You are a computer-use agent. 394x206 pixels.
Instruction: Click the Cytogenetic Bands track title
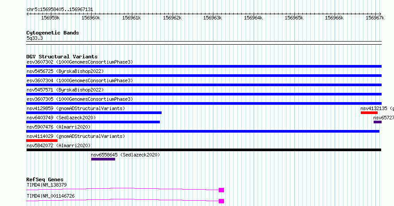(53, 33)
